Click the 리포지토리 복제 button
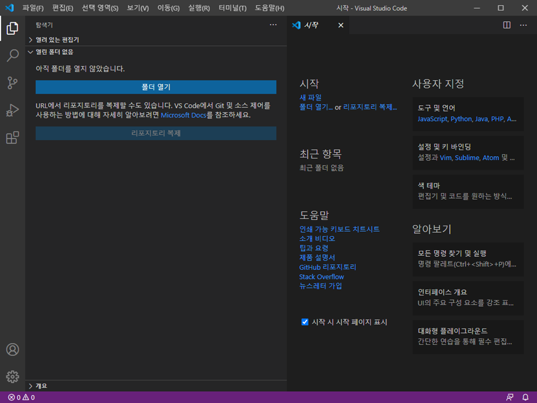 click(156, 133)
